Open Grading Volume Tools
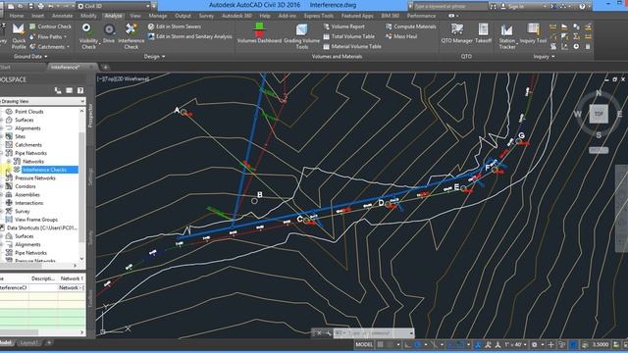This screenshot has width=628, height=353. [x=301, y=36]
